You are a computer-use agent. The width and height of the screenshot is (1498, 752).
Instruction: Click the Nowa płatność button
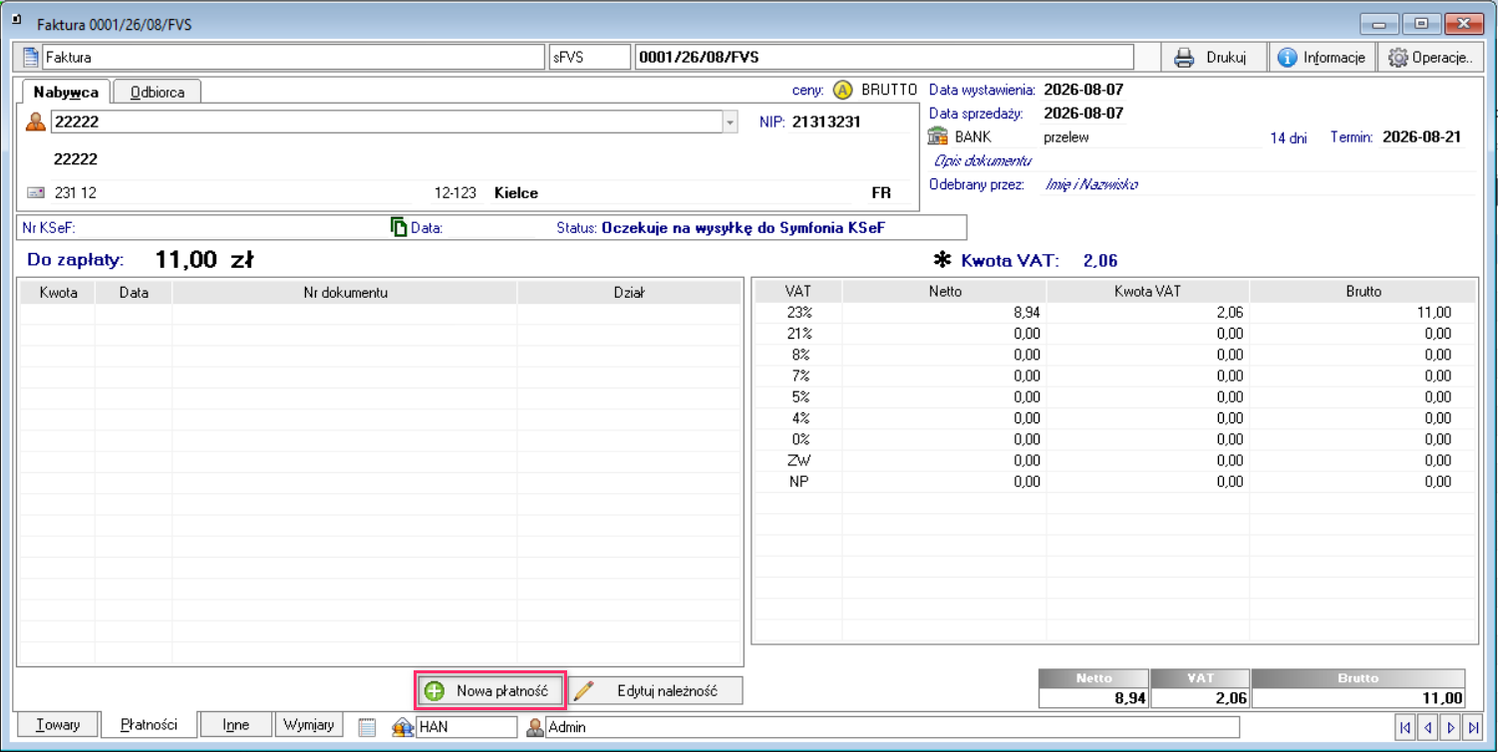(491, 690)
